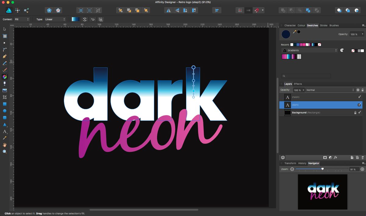Switch to the Character tab
Screen dimensions: 366x216
click(290, 25)
